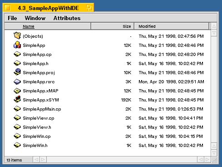Select the (Objects) folder name

33,36
